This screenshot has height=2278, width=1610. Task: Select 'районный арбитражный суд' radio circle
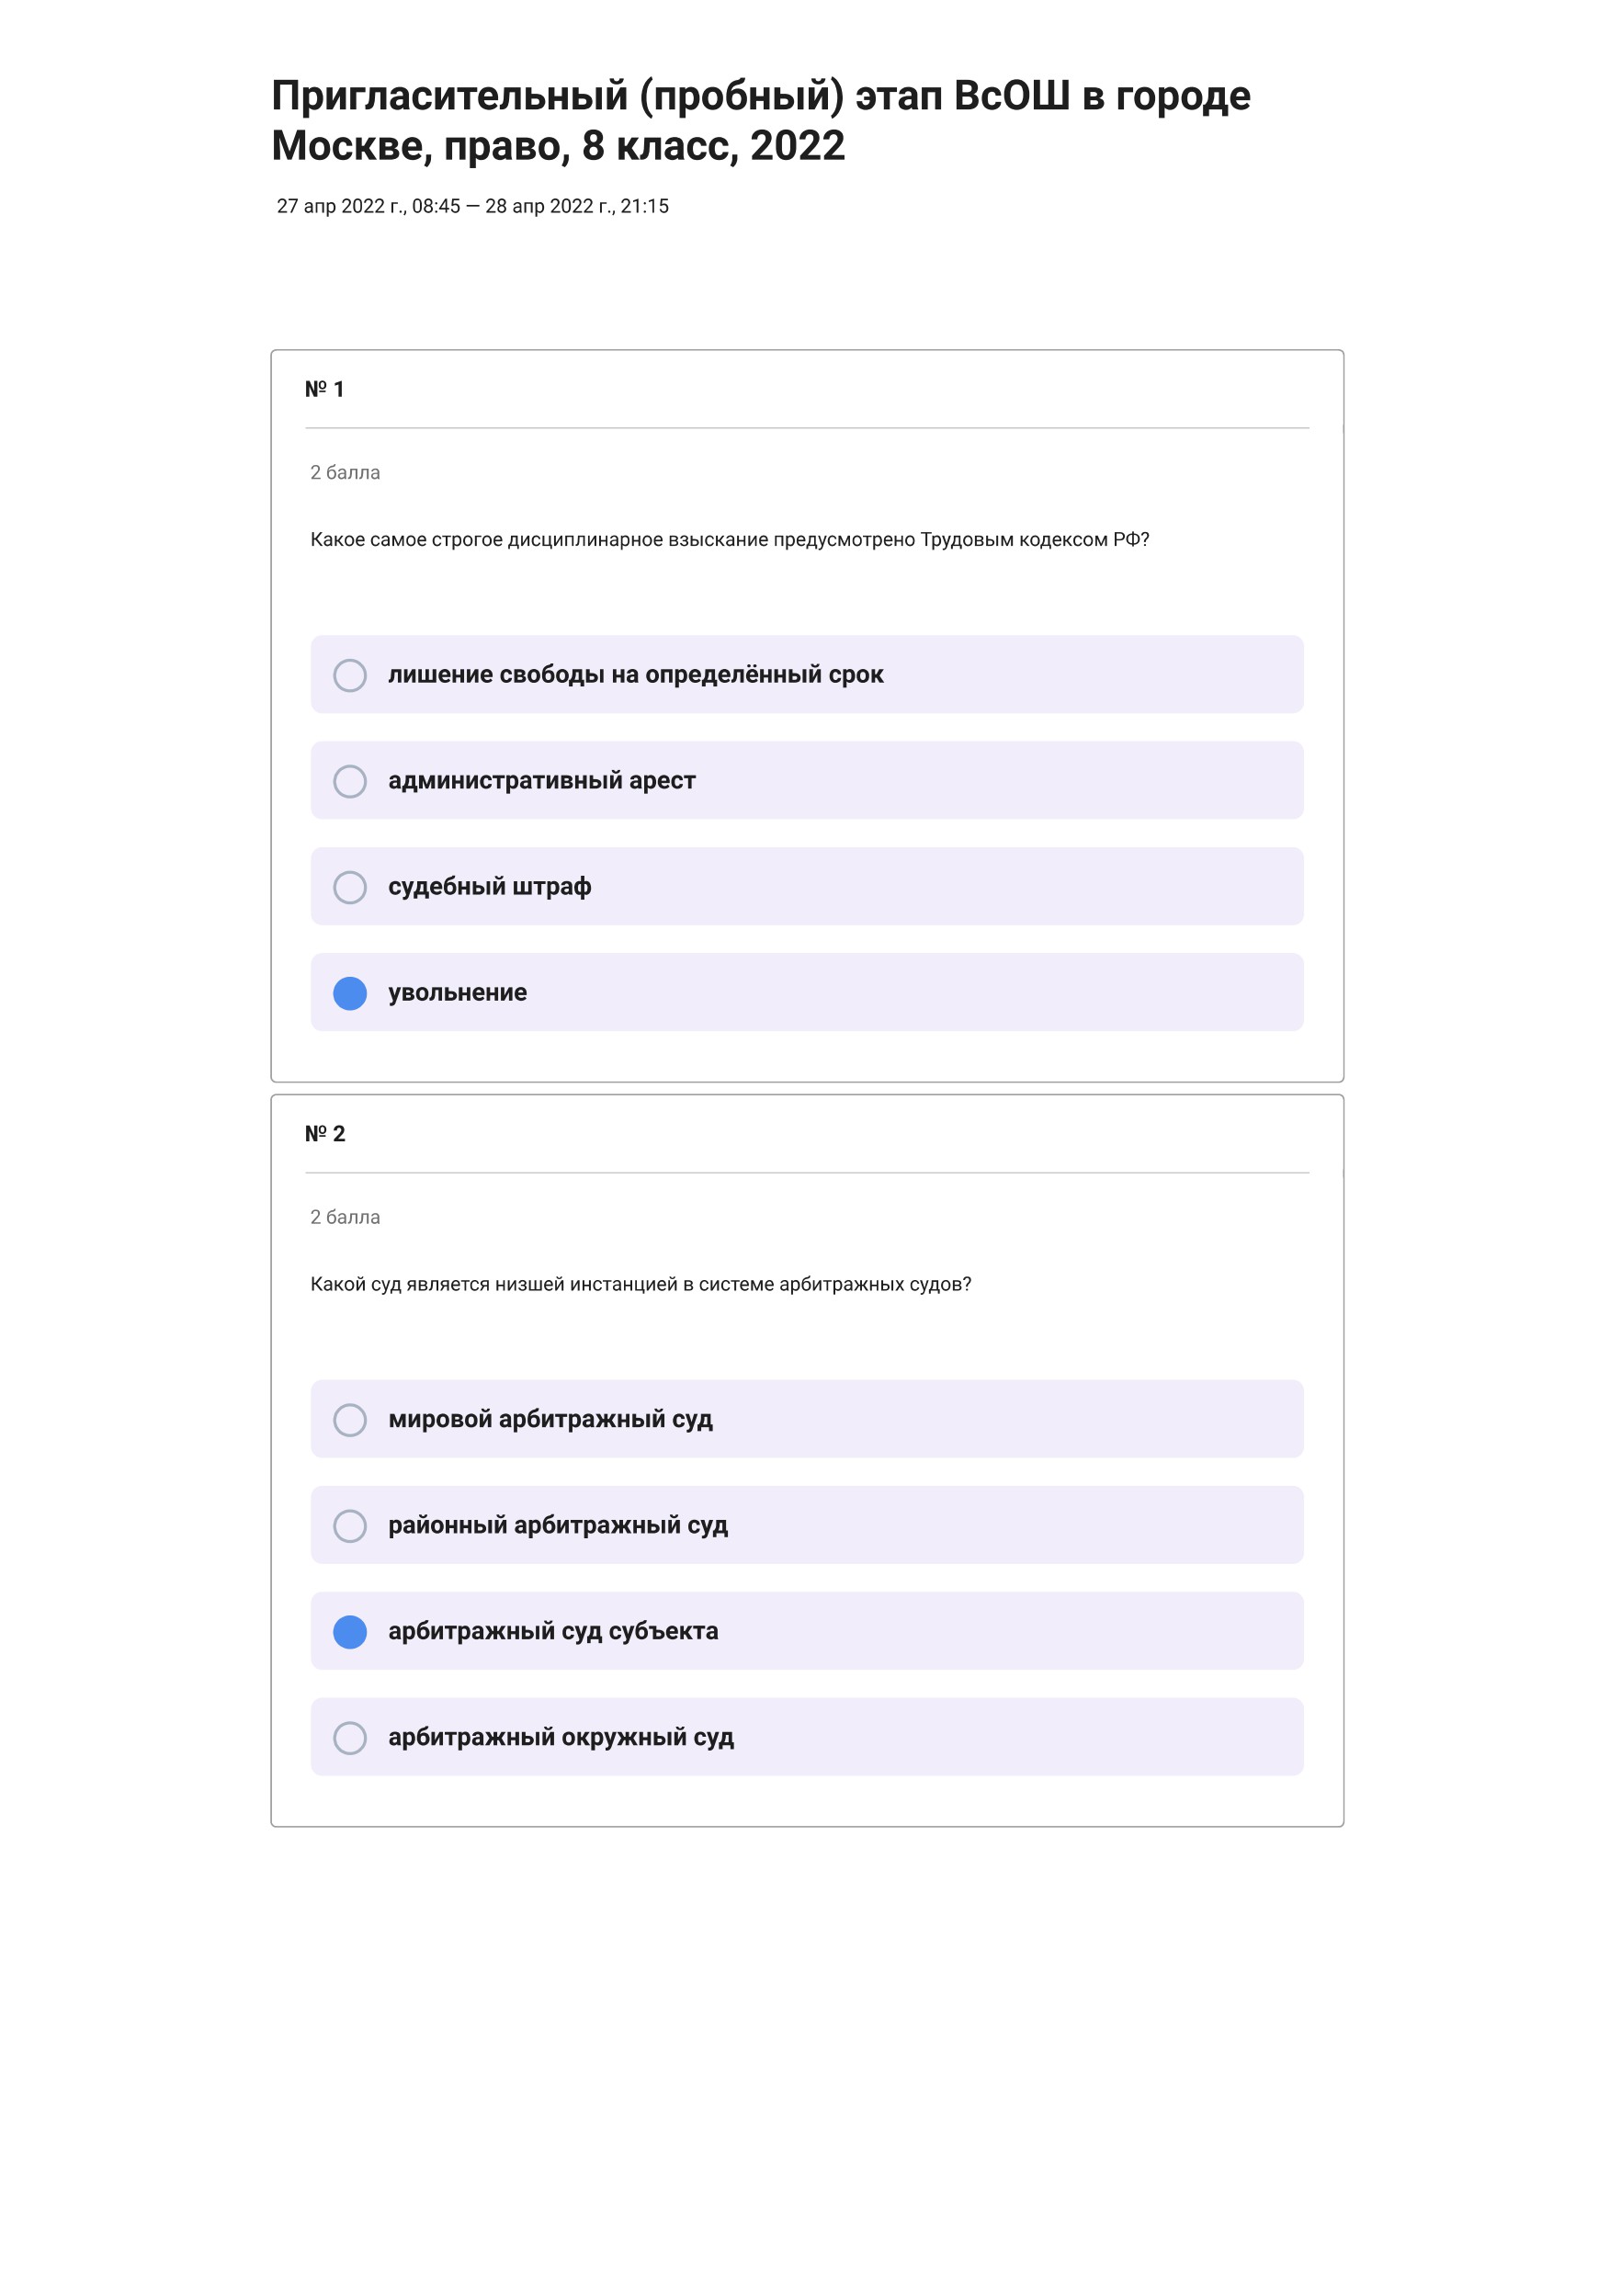pos(349,1526)
